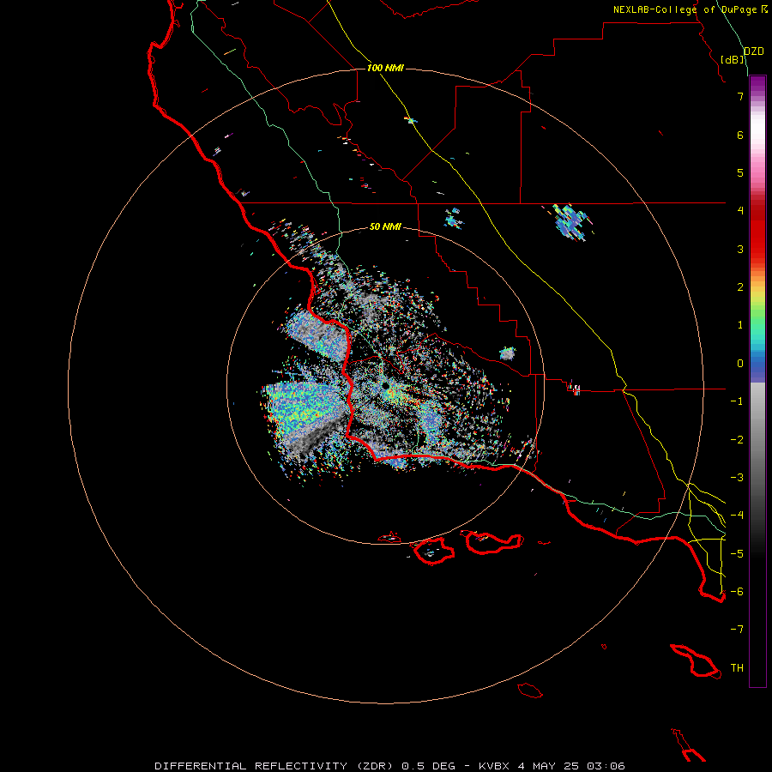Click the -6 value on color scale

pyautogui.click(x=737, y=592)
